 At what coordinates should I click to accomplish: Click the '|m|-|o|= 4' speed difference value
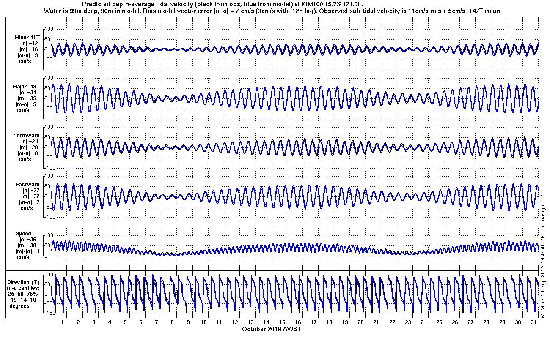[27, 251]
